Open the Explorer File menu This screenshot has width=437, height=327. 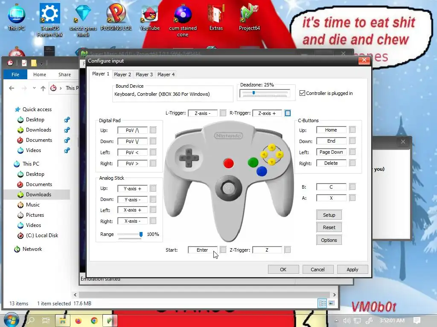coord(15,75)
